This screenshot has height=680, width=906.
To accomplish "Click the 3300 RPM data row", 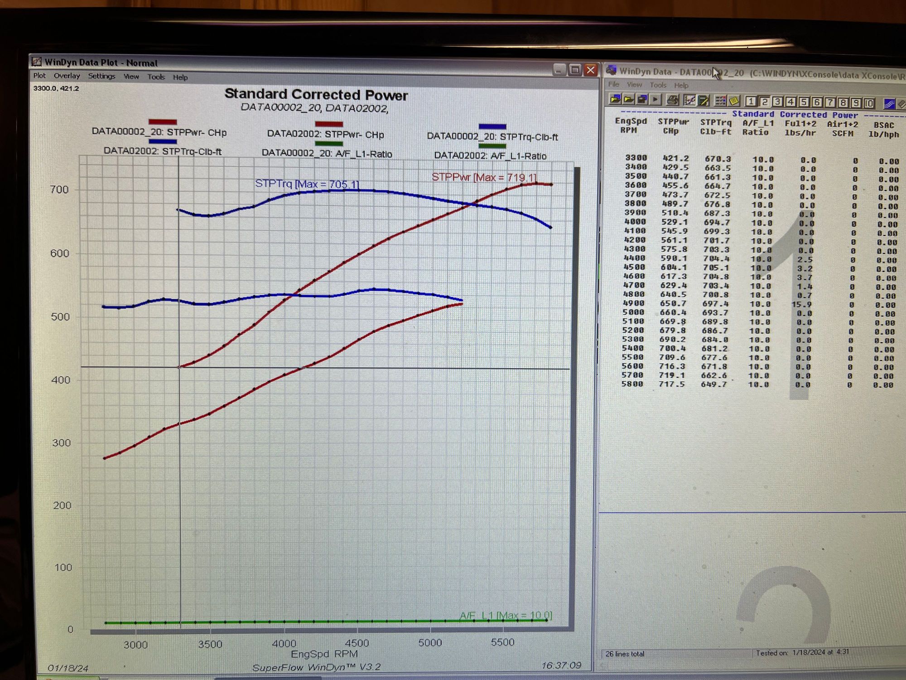I will 636,158.
